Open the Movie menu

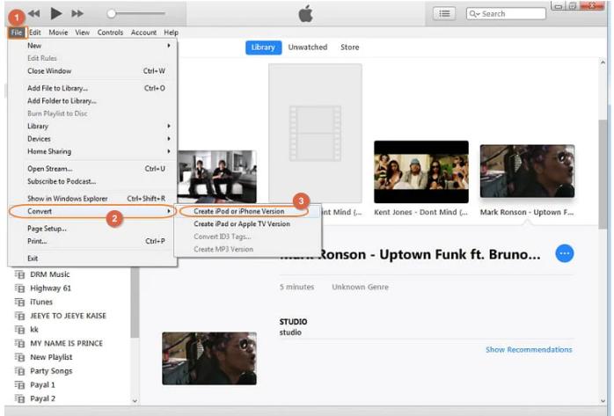pos(58,33)
